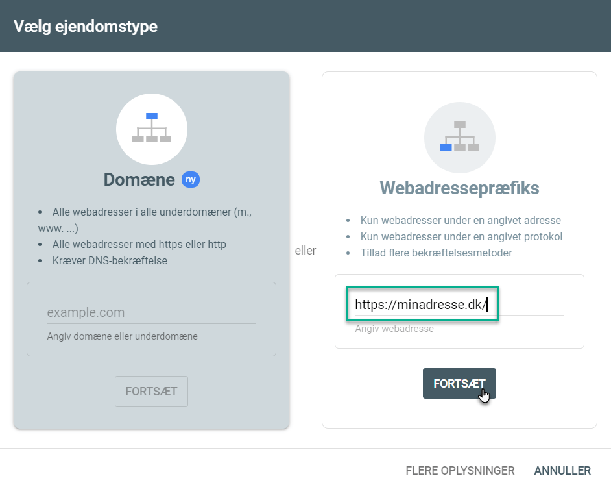Click the circular icon above the Domæne heading
The image size is (611, 487).
[x=151, y=129]
